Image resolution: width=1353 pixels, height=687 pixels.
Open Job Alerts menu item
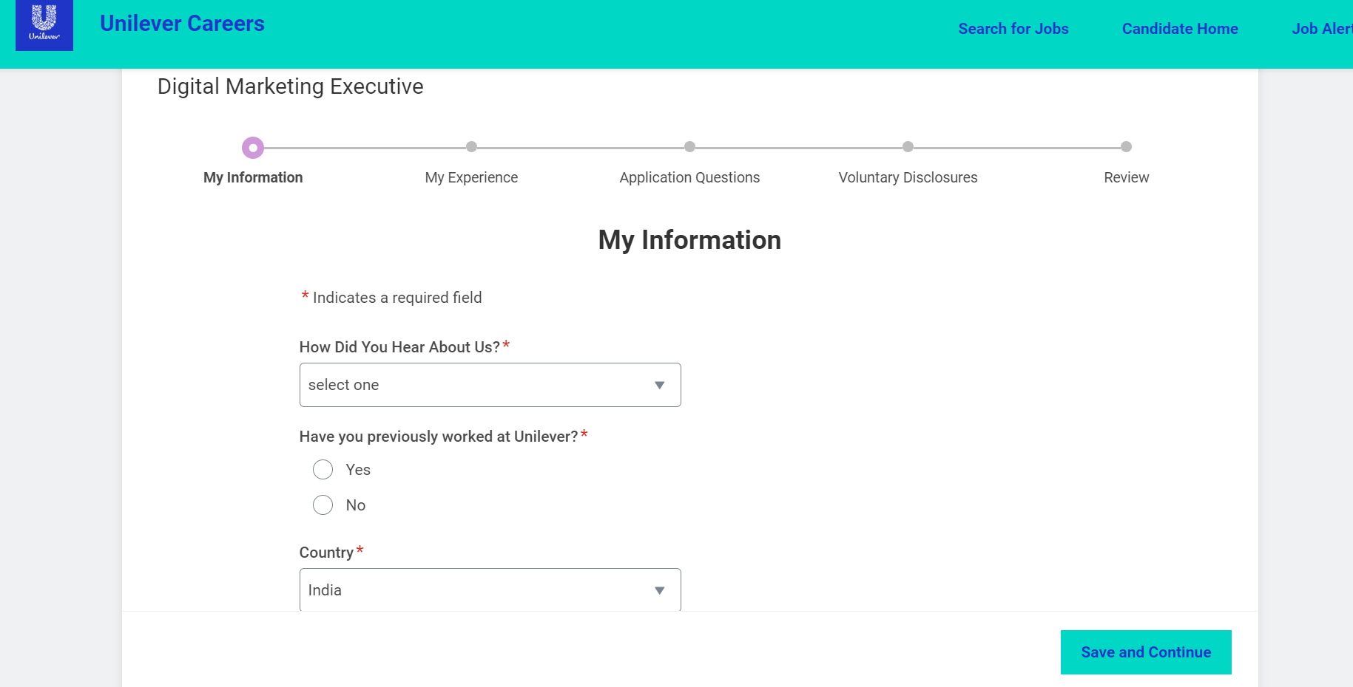(x=1322, y=29)
